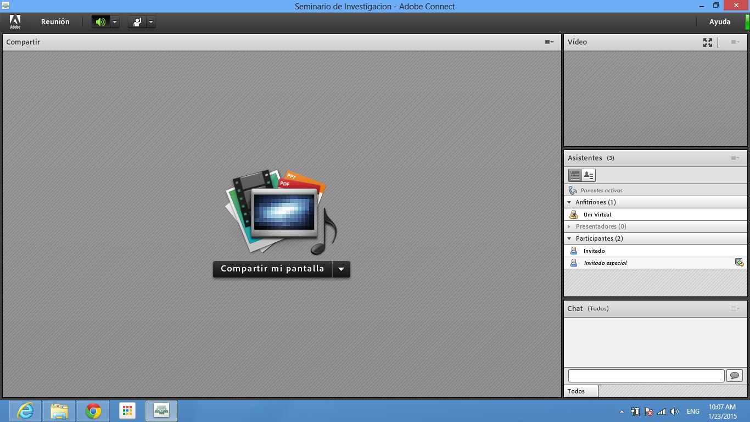Open the Compartir pod options menu
The height and width of the screenshot is (422, 750).
(549, 42)
